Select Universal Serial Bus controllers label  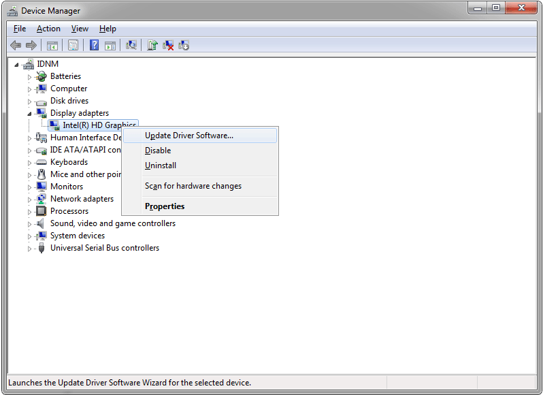105,248
